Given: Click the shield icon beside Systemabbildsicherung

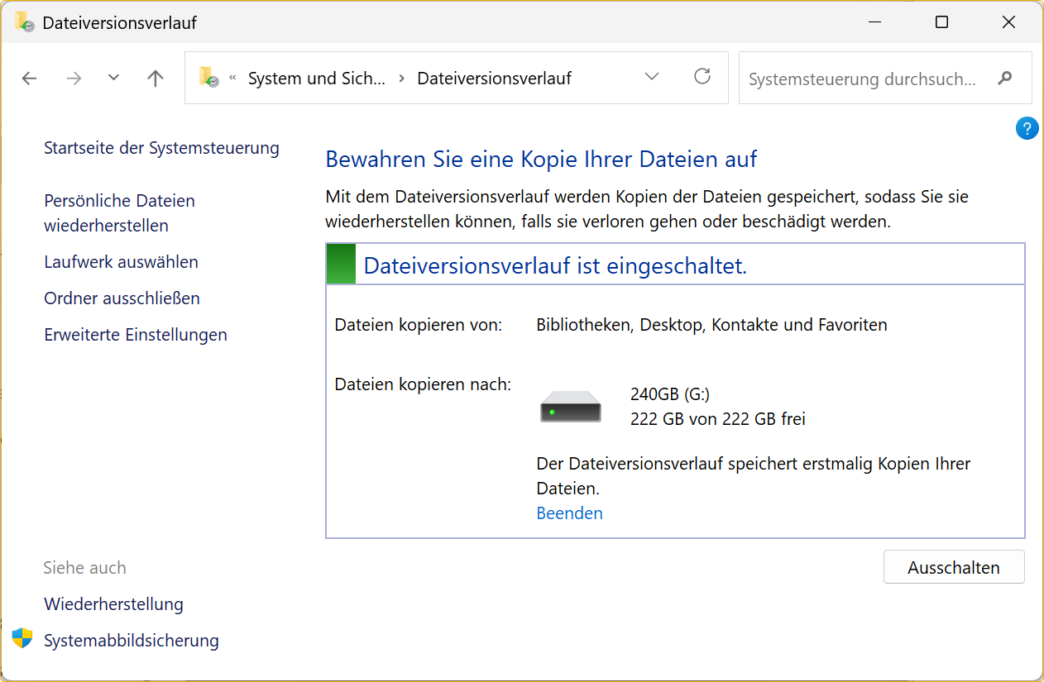Looking at the screenshot, I should pyautogui.click(x=22, y=639).
